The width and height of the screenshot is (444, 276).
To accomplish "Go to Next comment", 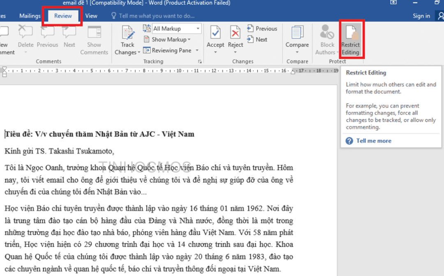I will pos(69,37).
